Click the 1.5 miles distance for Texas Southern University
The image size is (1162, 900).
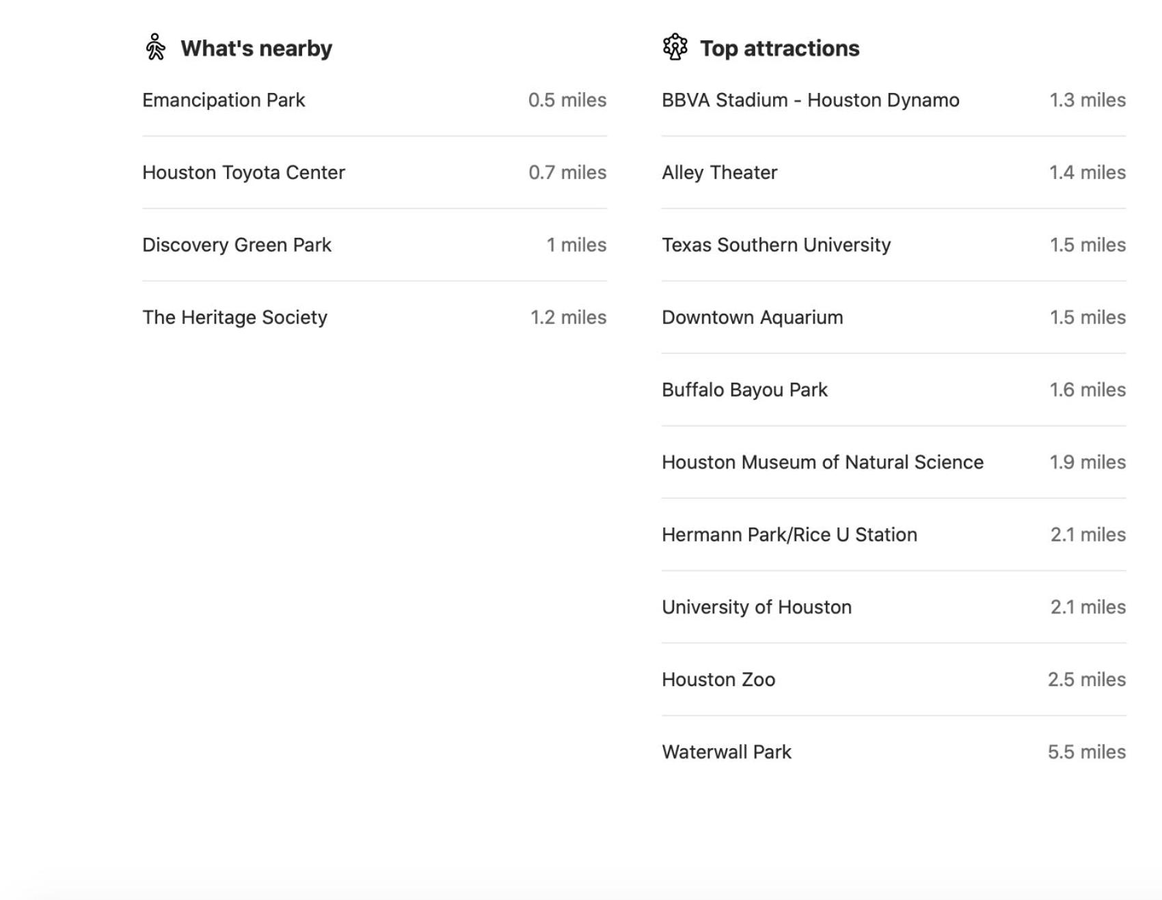point(1087,245)
